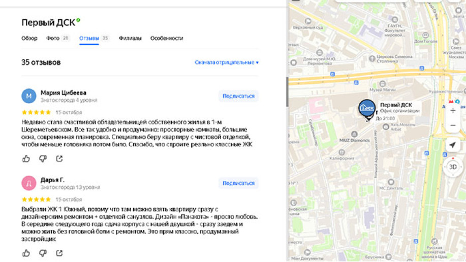Click the Церковь Симеона Столпника marker
466x262 pixels.
pos(372,58)
